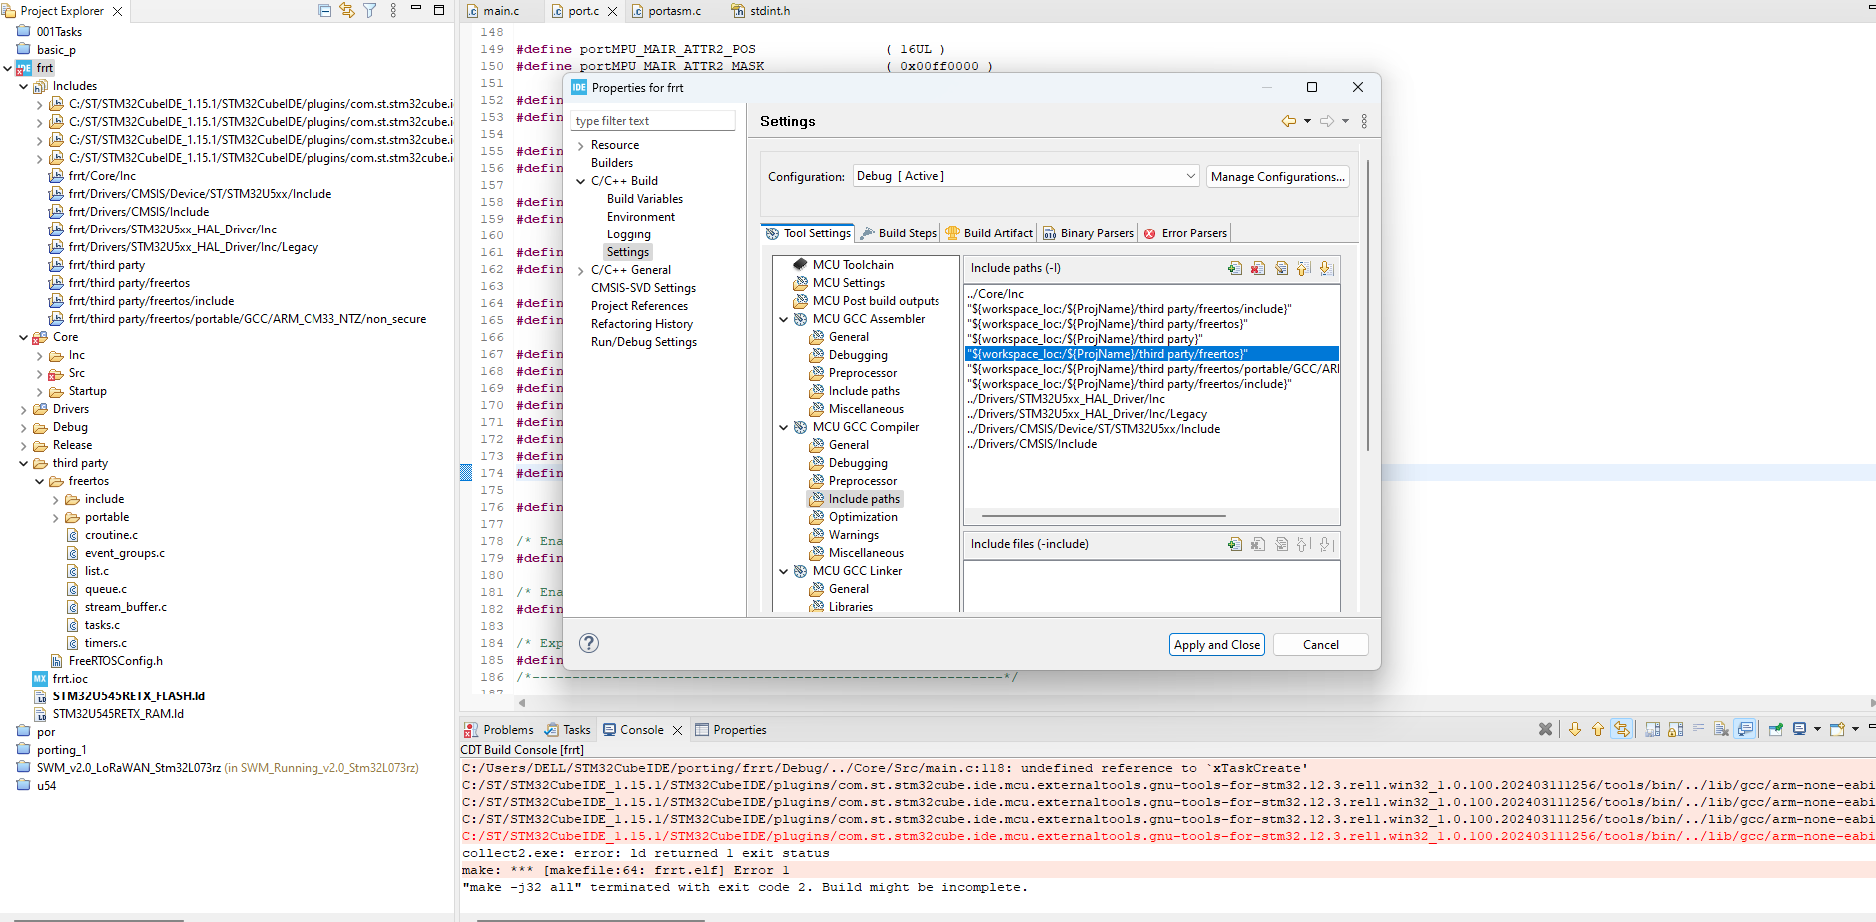
Task: Open the help icon in Properties dialog
Action: [588, 643]
